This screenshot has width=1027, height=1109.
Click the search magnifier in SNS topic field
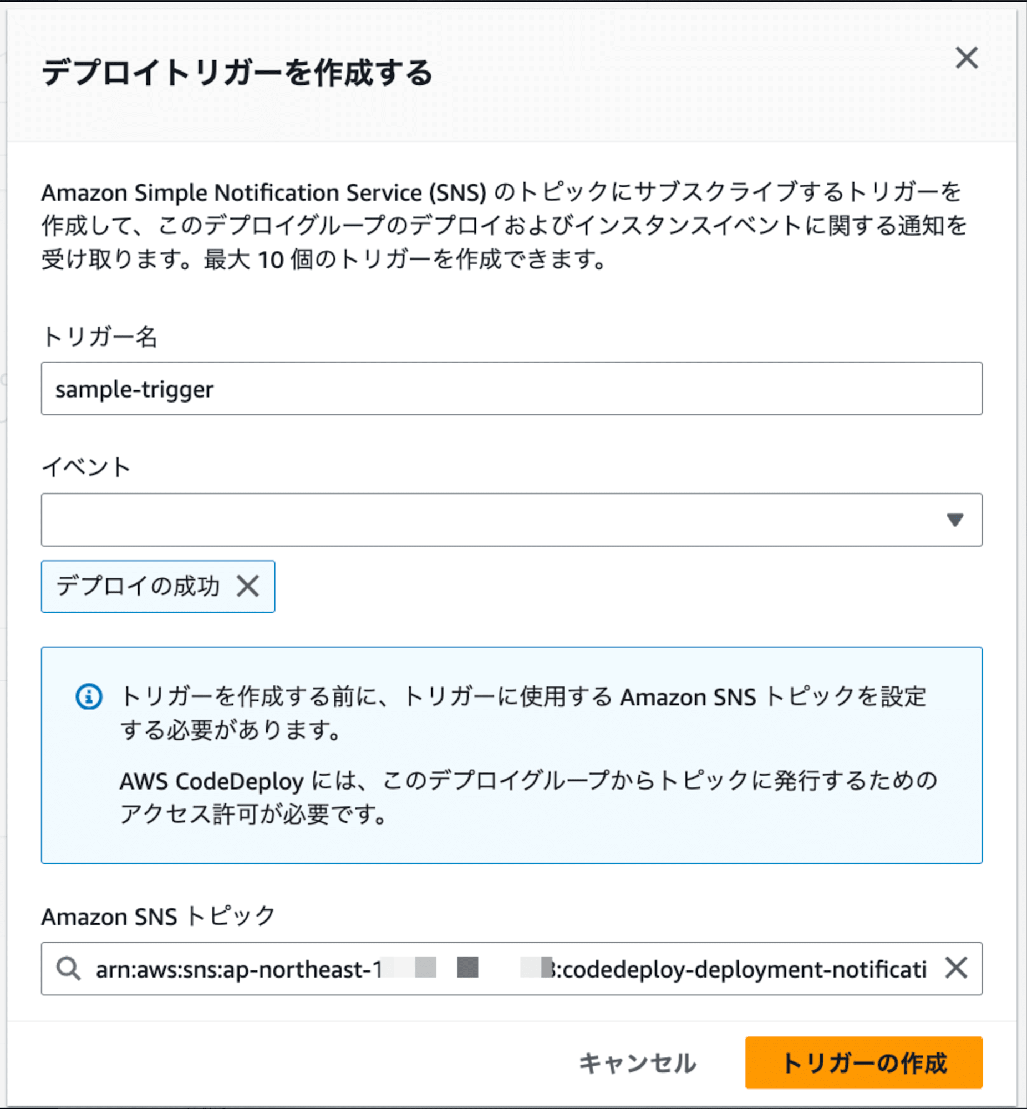click(x=68, y=968)
